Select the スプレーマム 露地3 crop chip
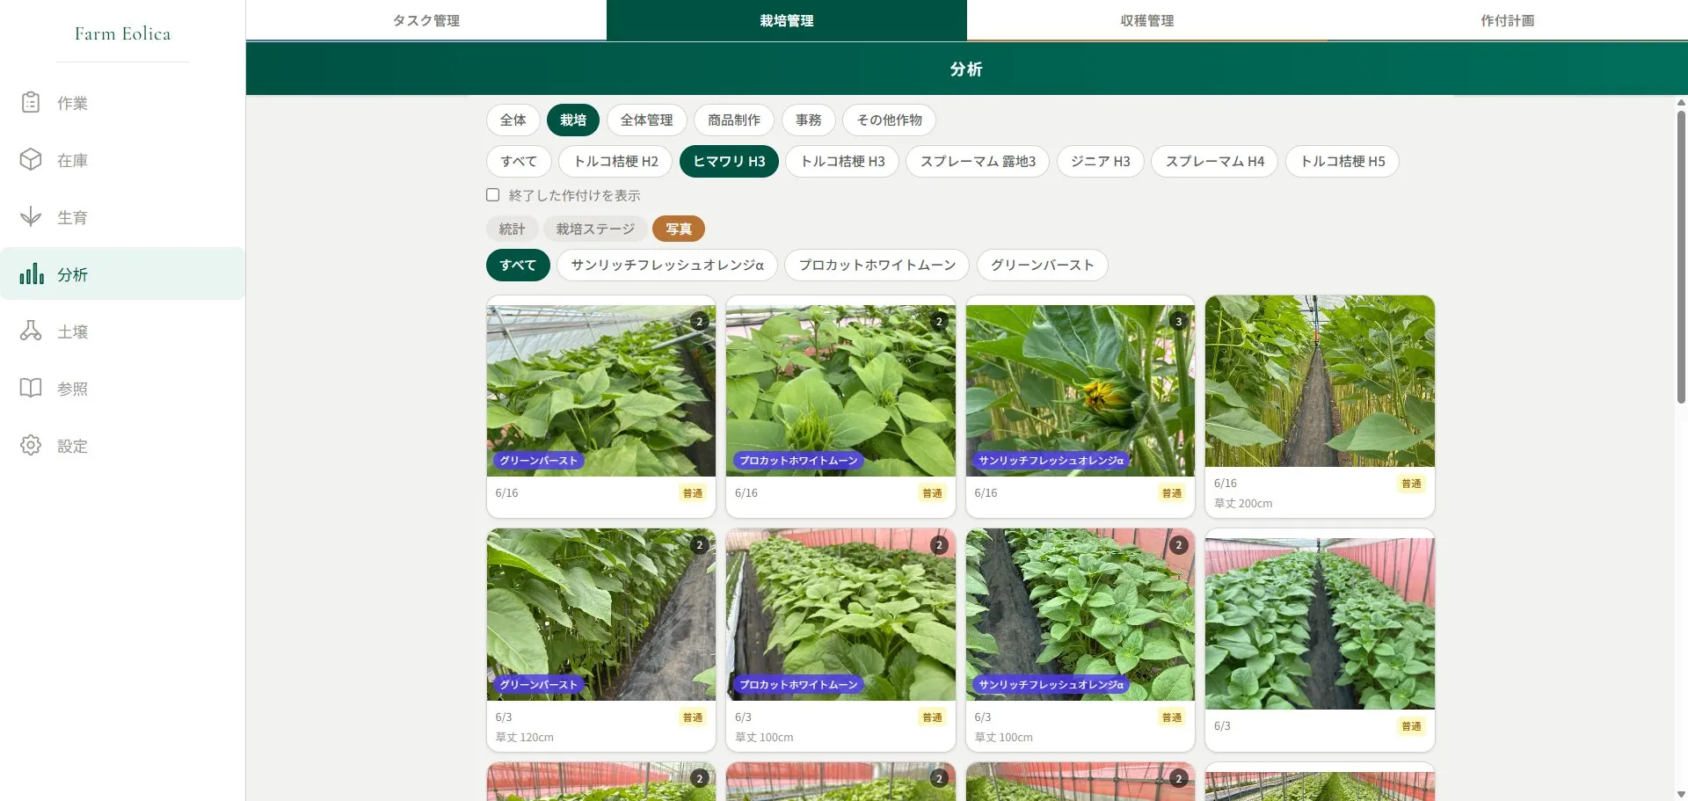 tap(979, 161)
